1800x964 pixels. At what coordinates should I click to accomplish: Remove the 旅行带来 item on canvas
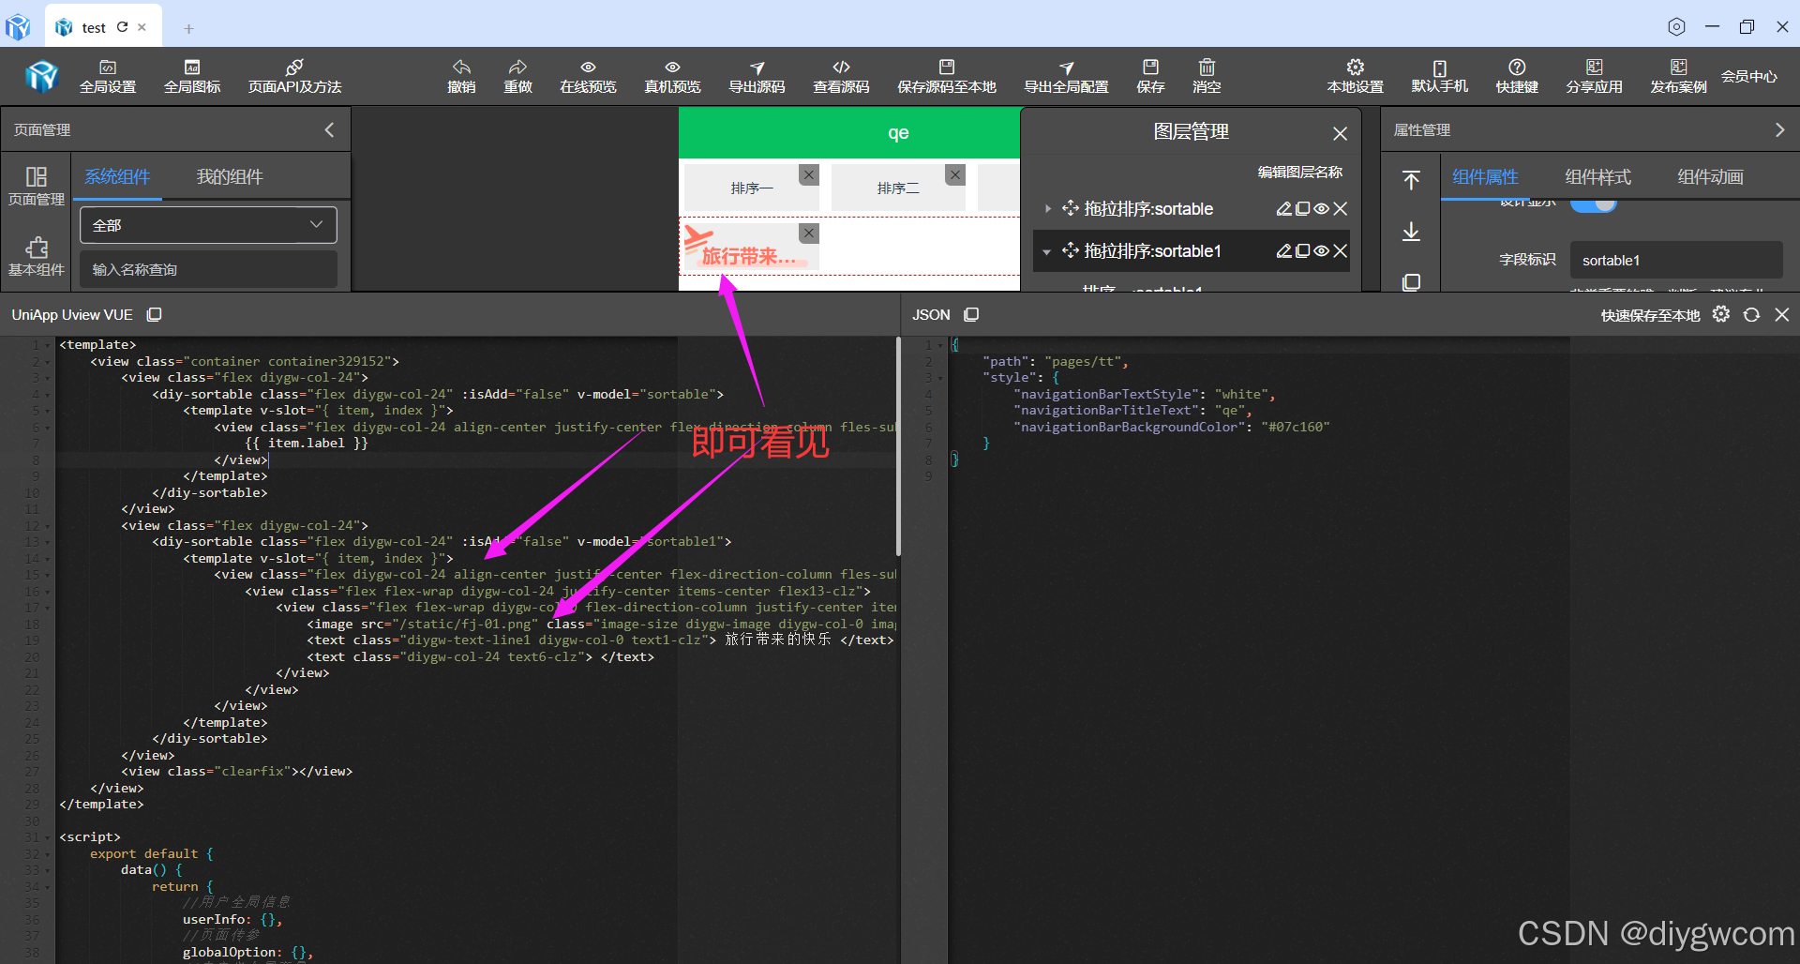click(x=808, y=233)
